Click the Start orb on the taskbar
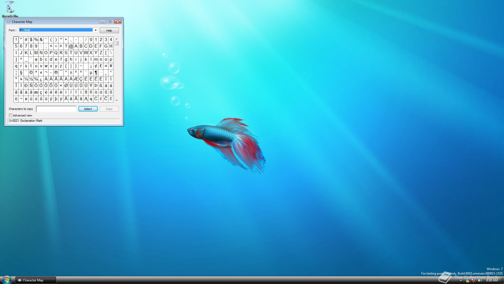The image size is (504, 284). [x=7, y=280]
